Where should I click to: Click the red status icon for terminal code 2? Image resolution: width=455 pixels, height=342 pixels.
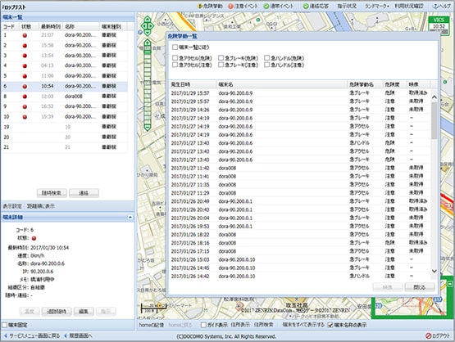pos(25,46)
